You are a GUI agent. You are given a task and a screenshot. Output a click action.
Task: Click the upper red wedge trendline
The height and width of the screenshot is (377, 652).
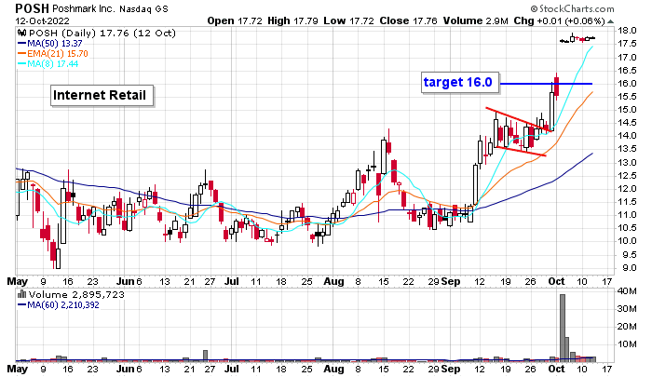click(x=519, y=120)
